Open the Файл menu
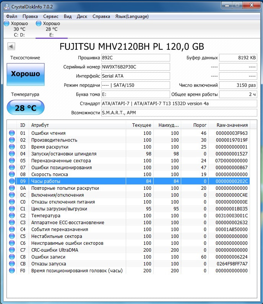This screenshot has height=304, width=263. [x=11, y=16]
